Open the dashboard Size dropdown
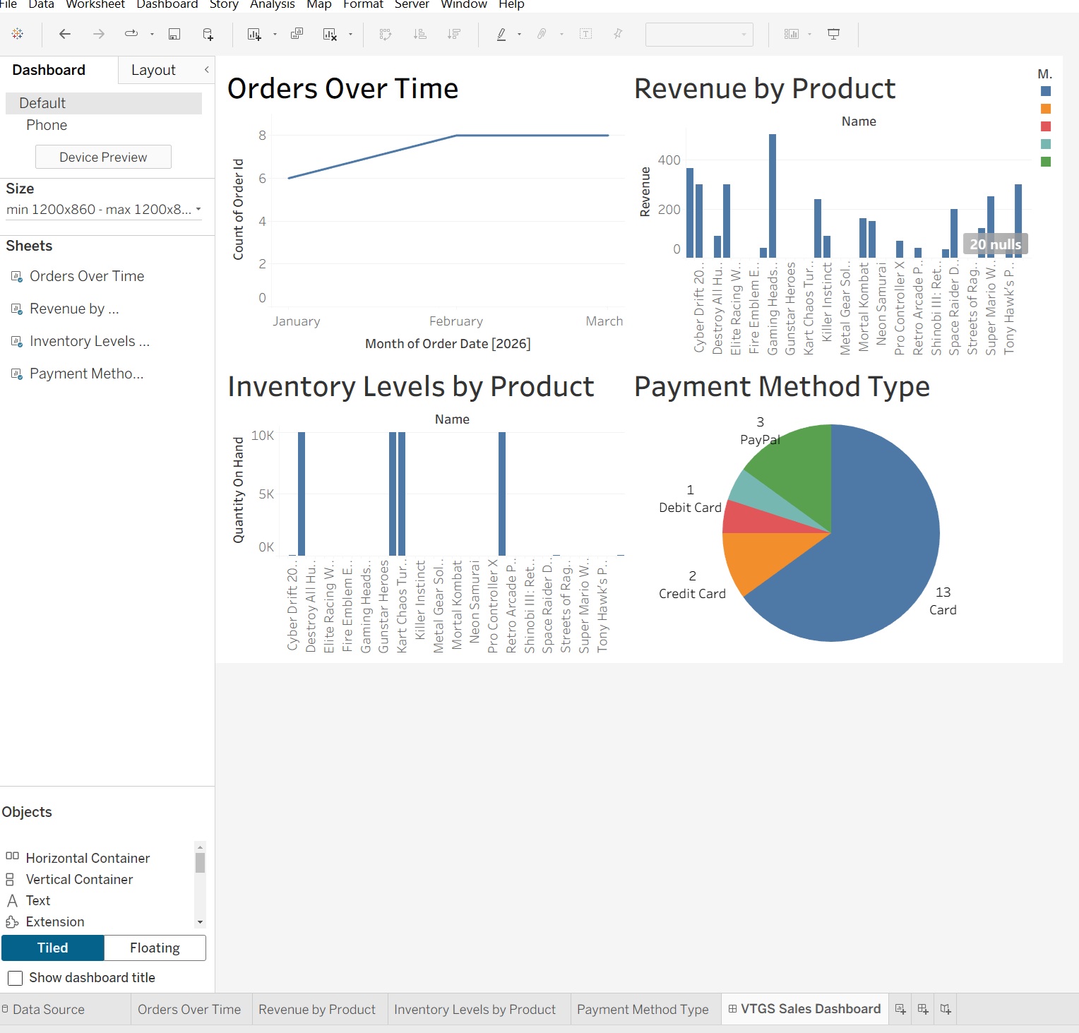Screen dimensions: 1079x1033 tap(105, 208)
